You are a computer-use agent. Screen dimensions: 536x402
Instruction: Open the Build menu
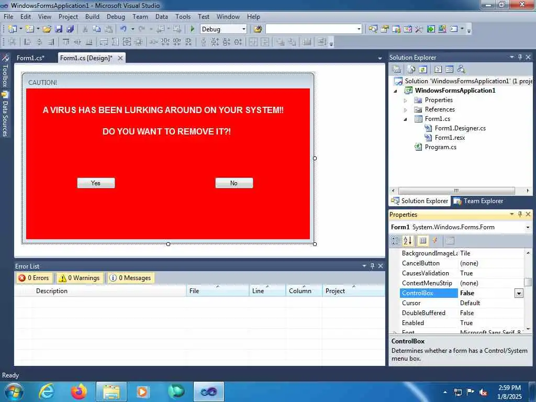92,16
